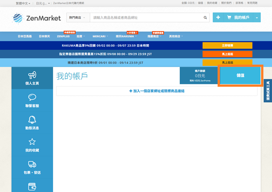Open the 日元 currency dropdown
The image size is (272, 192).
(43, 3)
